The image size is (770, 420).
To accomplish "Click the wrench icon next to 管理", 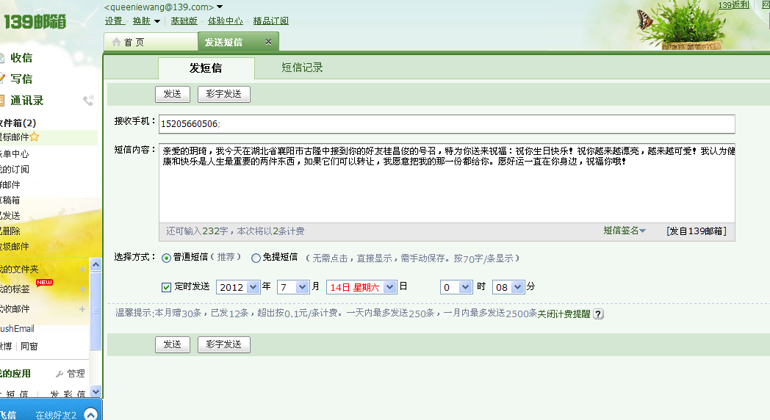I will (x=60, y=374).
